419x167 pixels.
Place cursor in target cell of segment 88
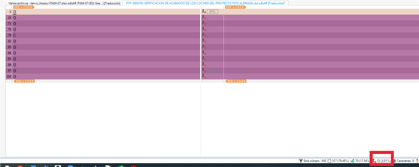[321, 53]
